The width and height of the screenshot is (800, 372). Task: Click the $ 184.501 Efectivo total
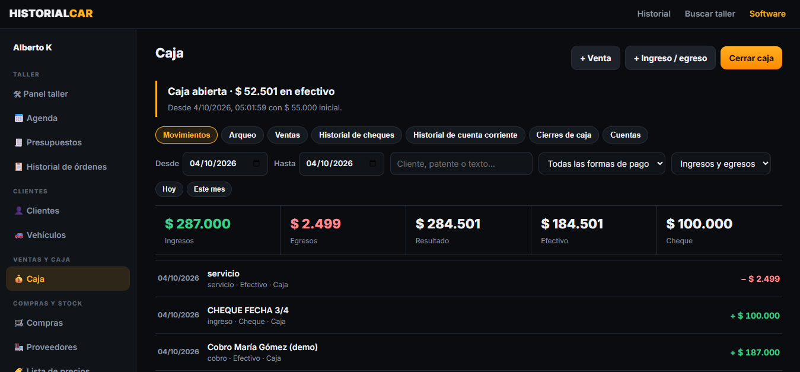click(572, 224)
